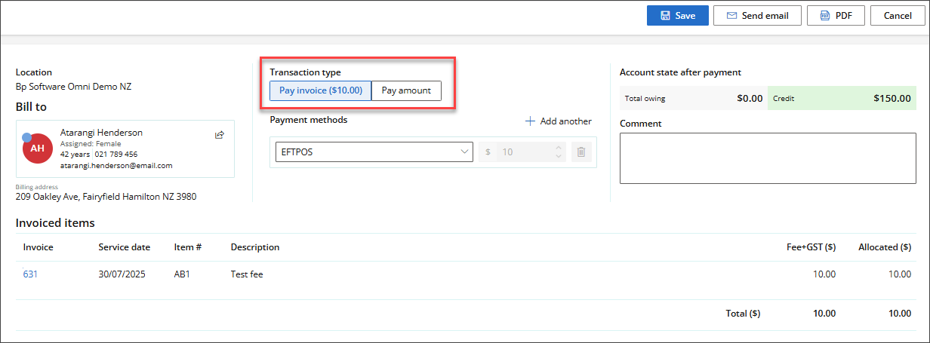This screenshot has width=930, height=343.
Task: Delete payment method with trash icon
Action: point(581,152)
